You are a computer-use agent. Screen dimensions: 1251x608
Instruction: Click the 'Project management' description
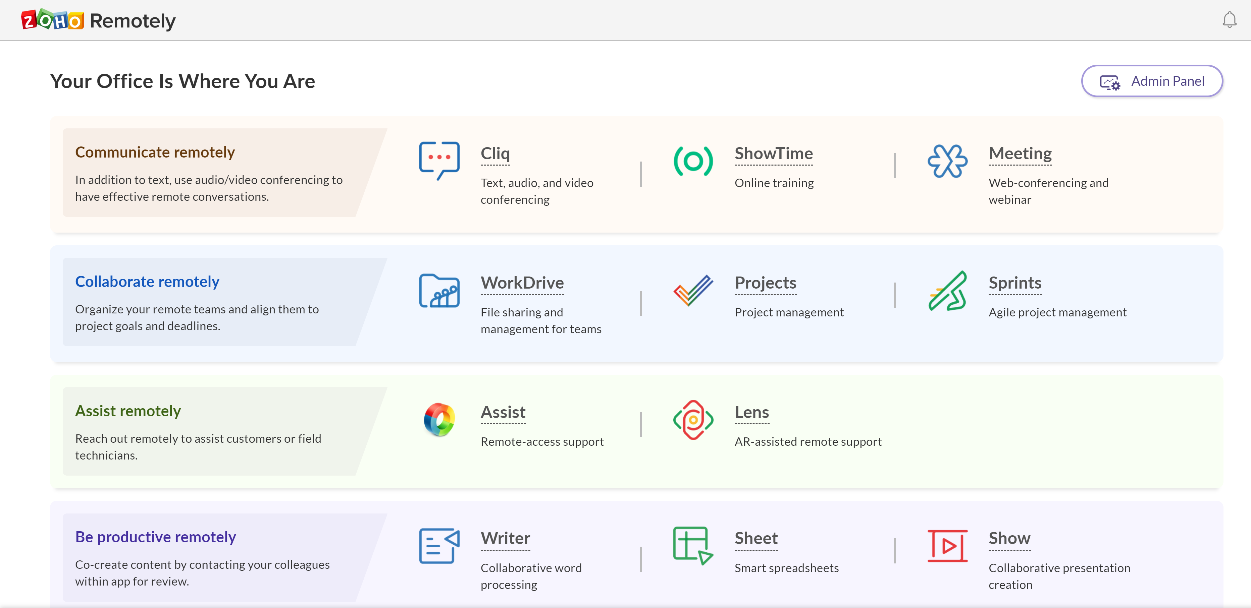pyautogui.click(x=789, y=312)
